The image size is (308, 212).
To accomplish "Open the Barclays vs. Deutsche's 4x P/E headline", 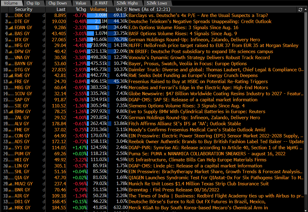I will point(198,15).
